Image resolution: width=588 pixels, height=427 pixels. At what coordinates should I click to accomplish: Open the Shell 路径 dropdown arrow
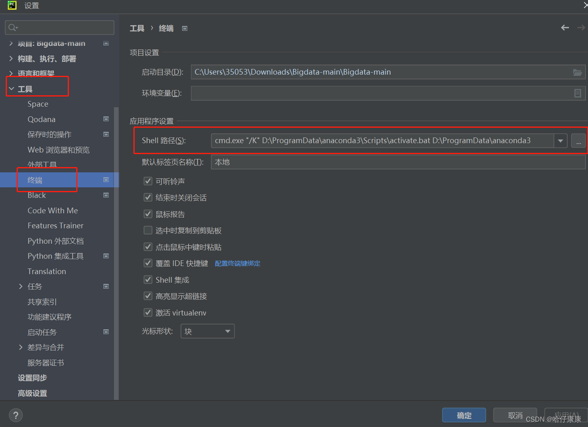point(560,141)
